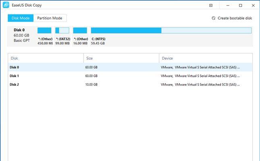Click the Disk column header

[x=46, y=58]
